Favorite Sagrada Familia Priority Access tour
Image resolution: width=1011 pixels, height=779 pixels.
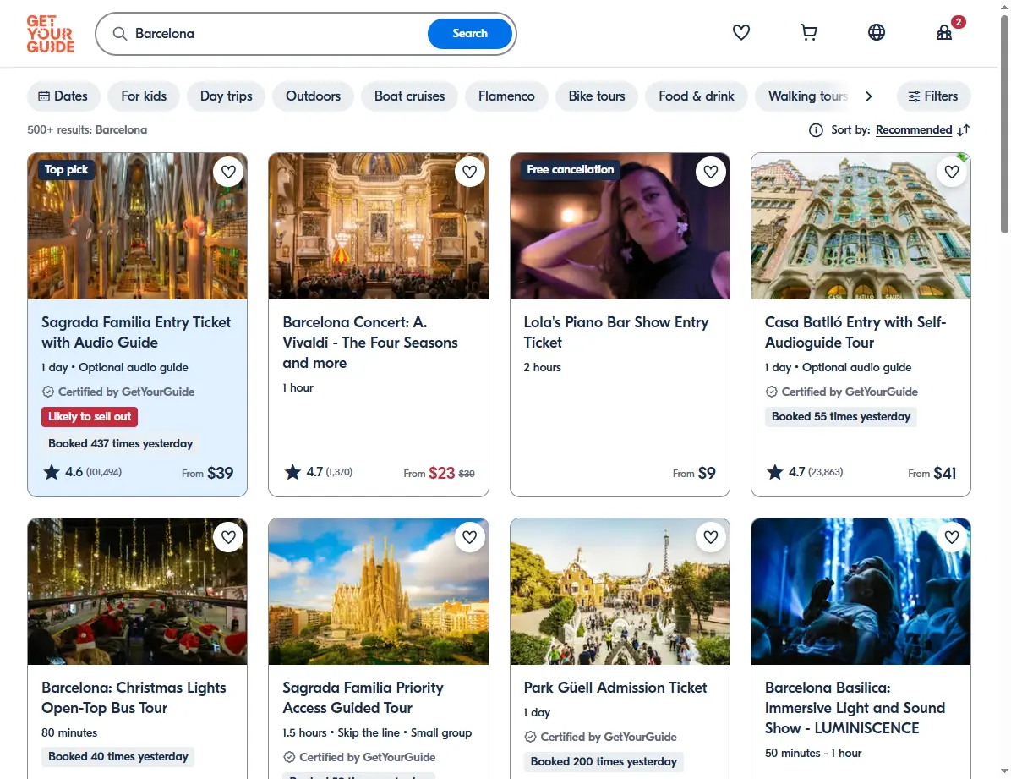pyautogui.click(x=469, y=537)
